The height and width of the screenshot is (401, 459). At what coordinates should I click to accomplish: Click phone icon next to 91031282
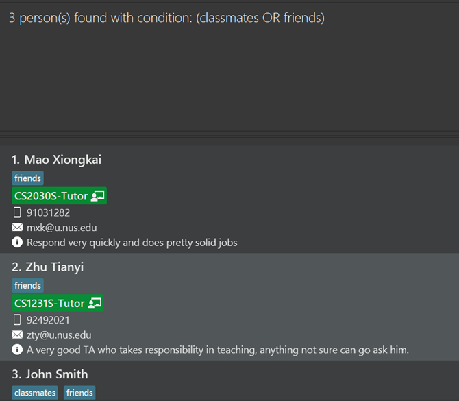click(x=17, y=212)
